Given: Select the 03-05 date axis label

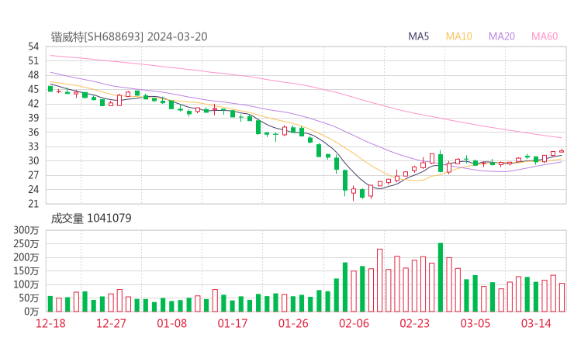Looking at the screenshot, I should coord(475,323).
